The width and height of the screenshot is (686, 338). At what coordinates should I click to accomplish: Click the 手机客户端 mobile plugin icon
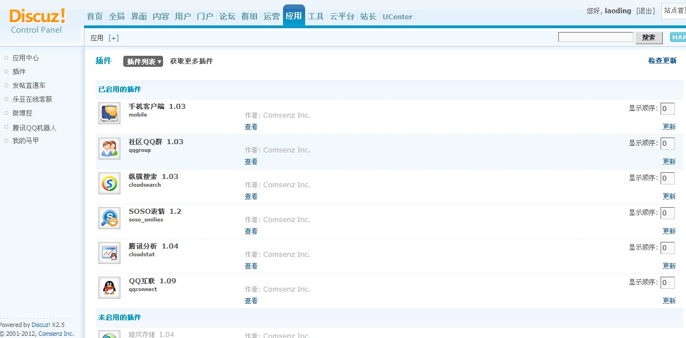pyautogui.click(x=109, y=113)
